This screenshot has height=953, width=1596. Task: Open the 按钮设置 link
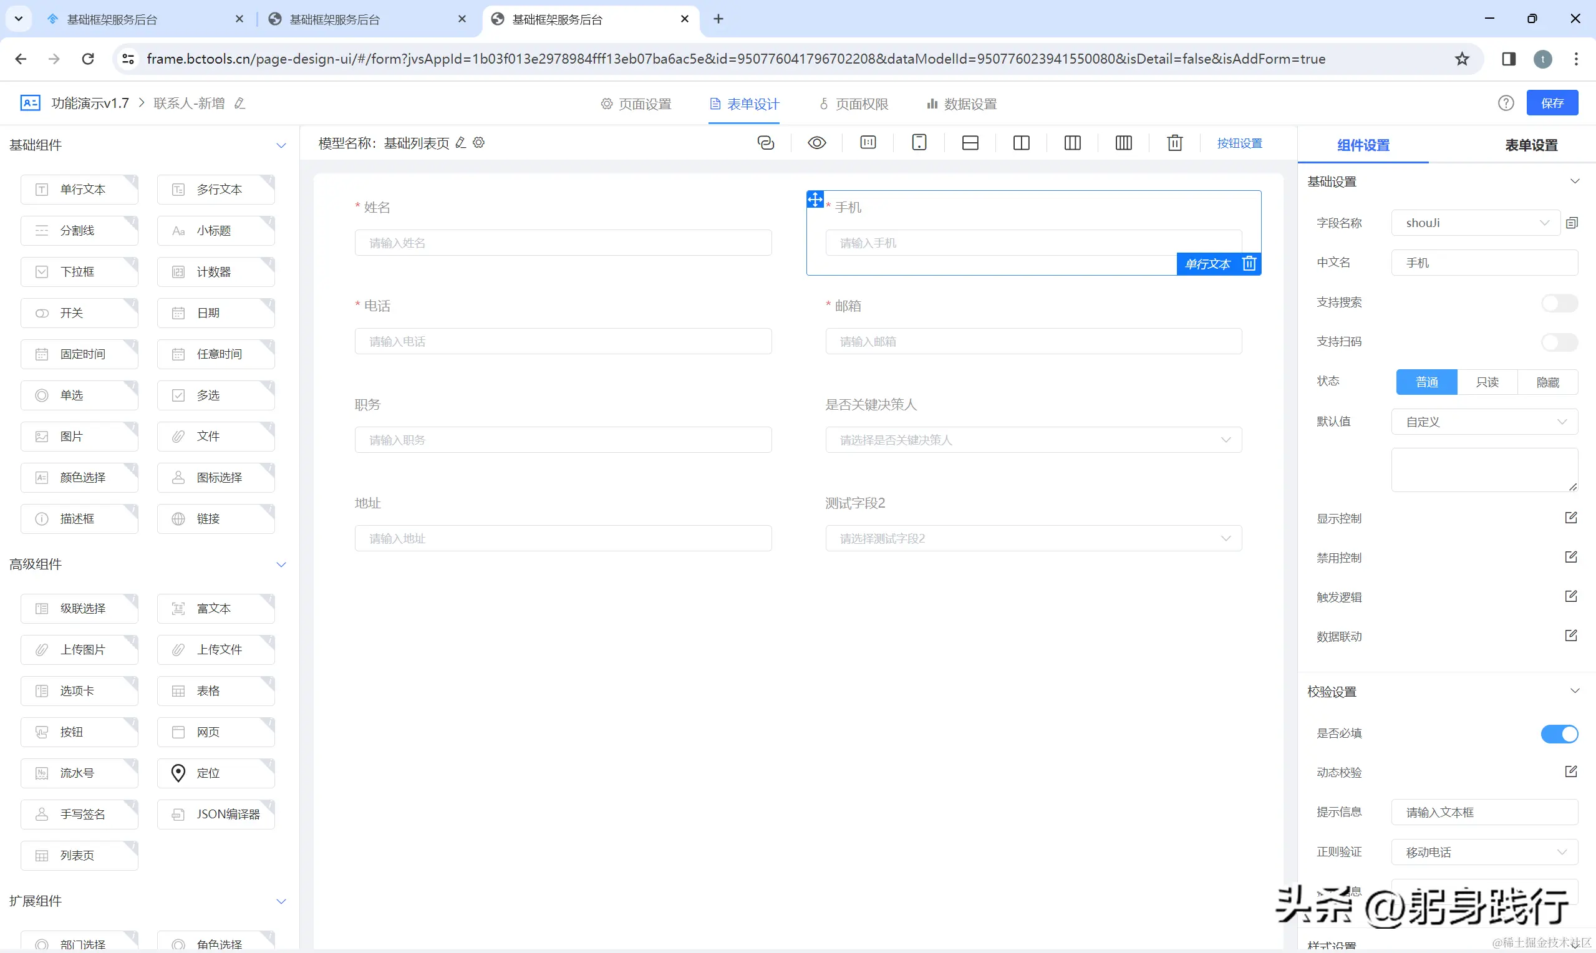click(x=1239, y=143)
